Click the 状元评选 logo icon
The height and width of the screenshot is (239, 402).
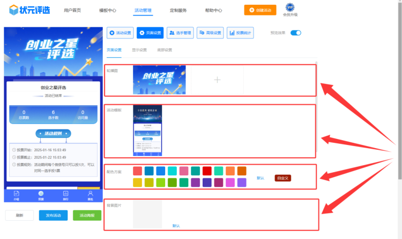[13, 10]
